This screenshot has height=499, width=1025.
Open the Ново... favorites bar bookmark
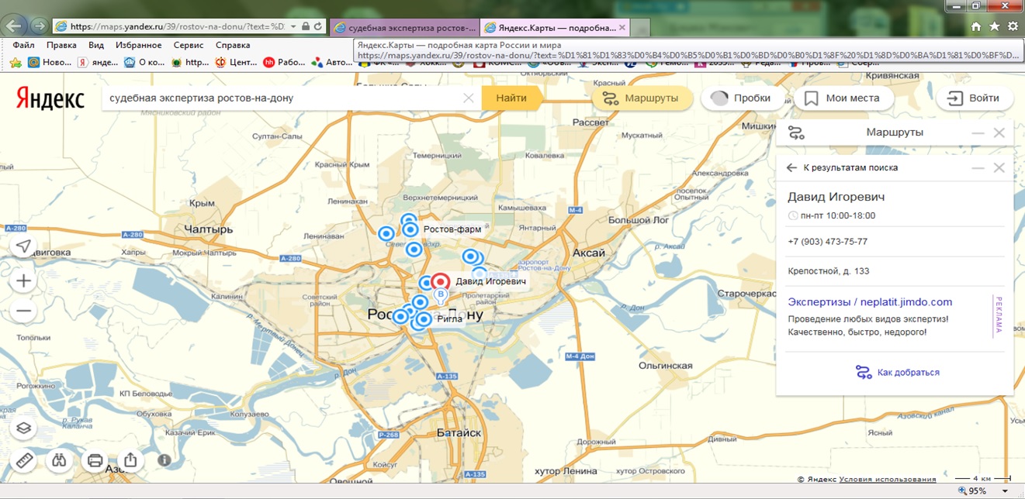(x=49, y=62)
